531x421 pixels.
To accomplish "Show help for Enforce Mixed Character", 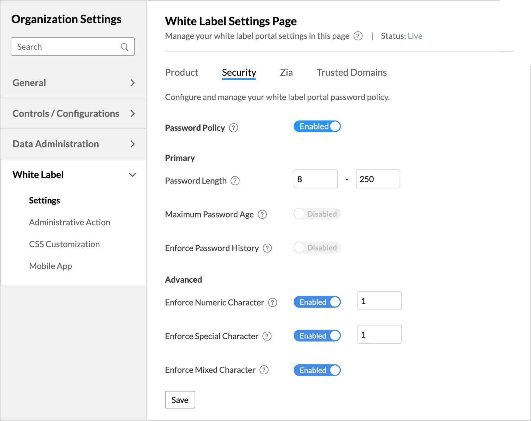I will 264,370.
